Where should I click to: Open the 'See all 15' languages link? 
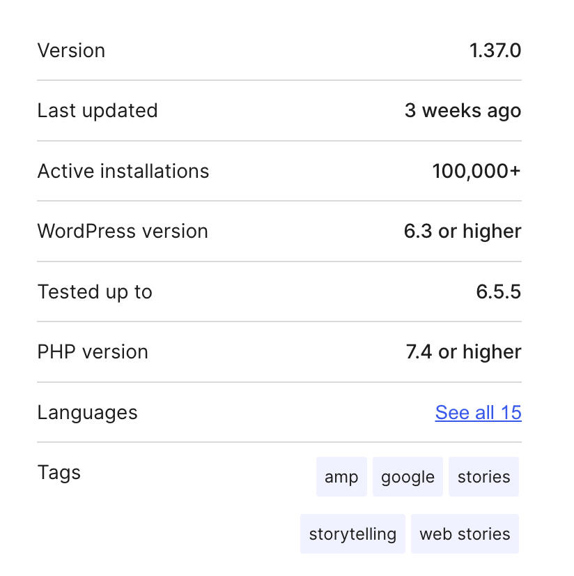478,412
